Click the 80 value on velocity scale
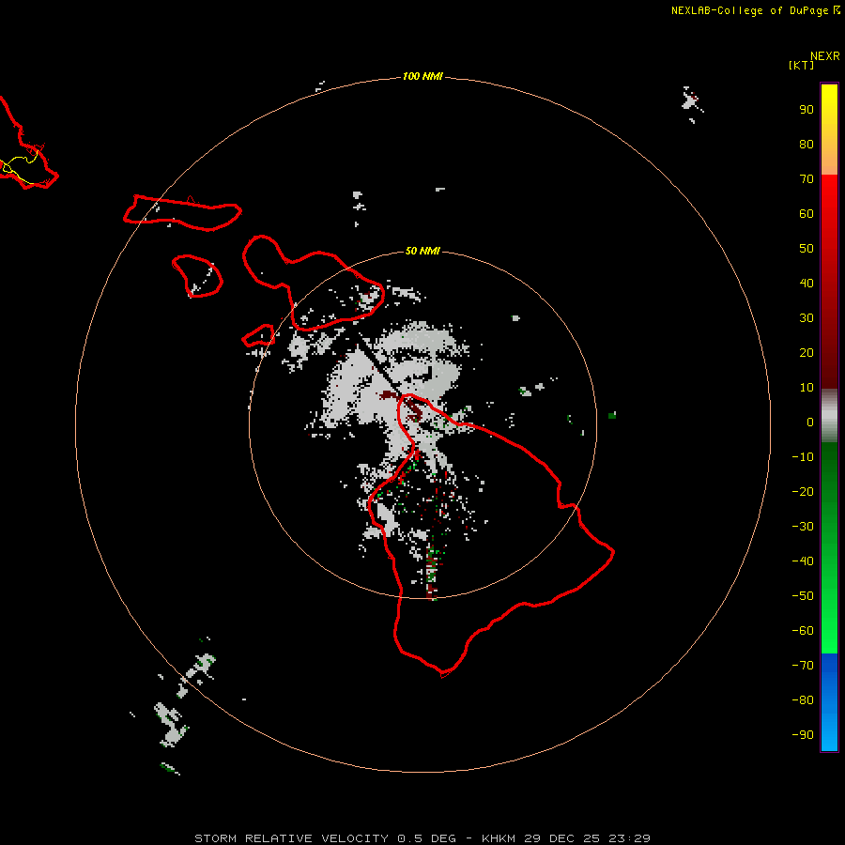This screenshot has height=845, width=845. (807, 144)
